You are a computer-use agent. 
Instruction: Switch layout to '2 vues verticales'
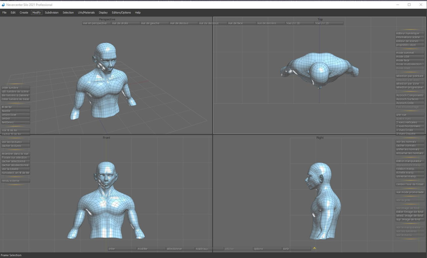click(410, 122)
